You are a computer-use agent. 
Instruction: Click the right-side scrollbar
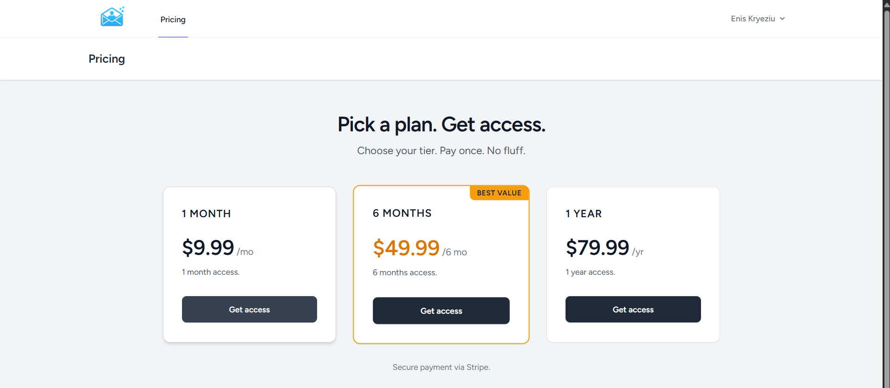pyautogui.click(x=886, y=194)
